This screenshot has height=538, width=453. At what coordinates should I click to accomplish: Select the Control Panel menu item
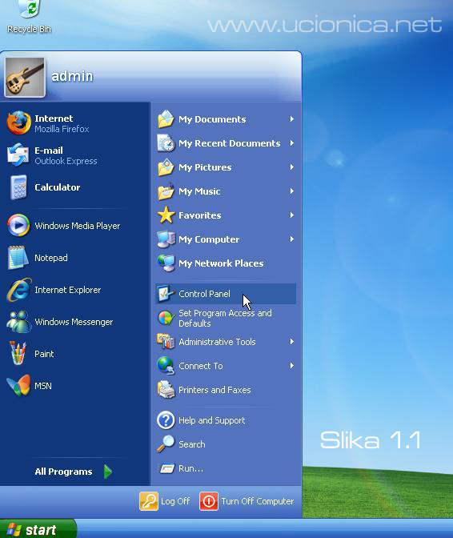coord(226,294)
